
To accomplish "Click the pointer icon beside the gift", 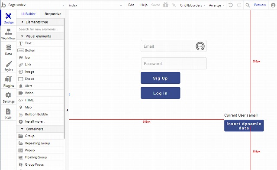I will (174, 5).
